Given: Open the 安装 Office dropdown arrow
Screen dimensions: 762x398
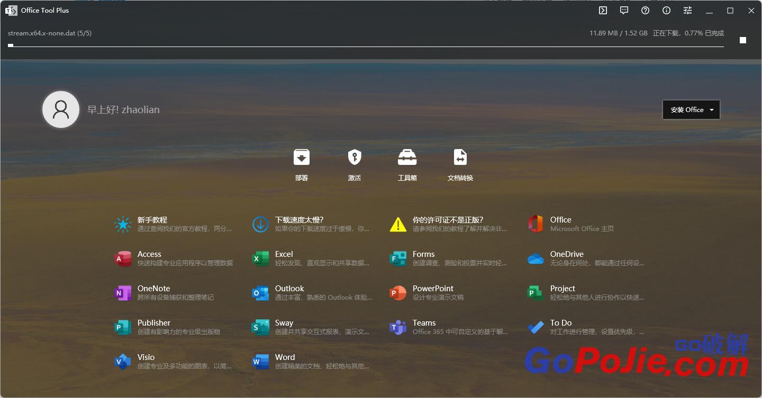Looking at the screenshot, I should point(712,110).
